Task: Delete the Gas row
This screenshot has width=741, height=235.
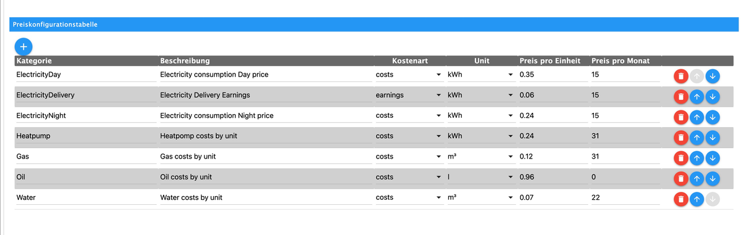Action: pyautogui.click(x=680, y=158)
